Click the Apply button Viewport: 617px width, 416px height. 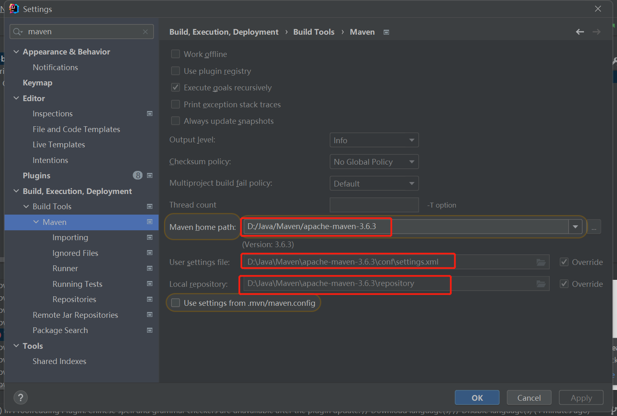(x=581, y=398)
